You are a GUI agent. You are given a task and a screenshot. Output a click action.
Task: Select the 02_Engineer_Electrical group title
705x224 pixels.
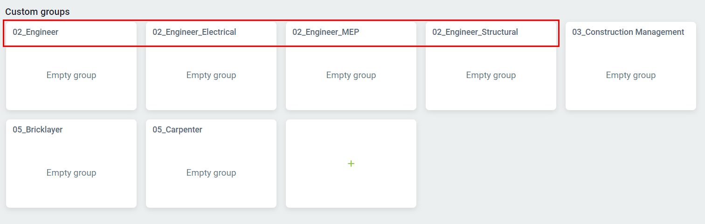(x=194, y=32)
